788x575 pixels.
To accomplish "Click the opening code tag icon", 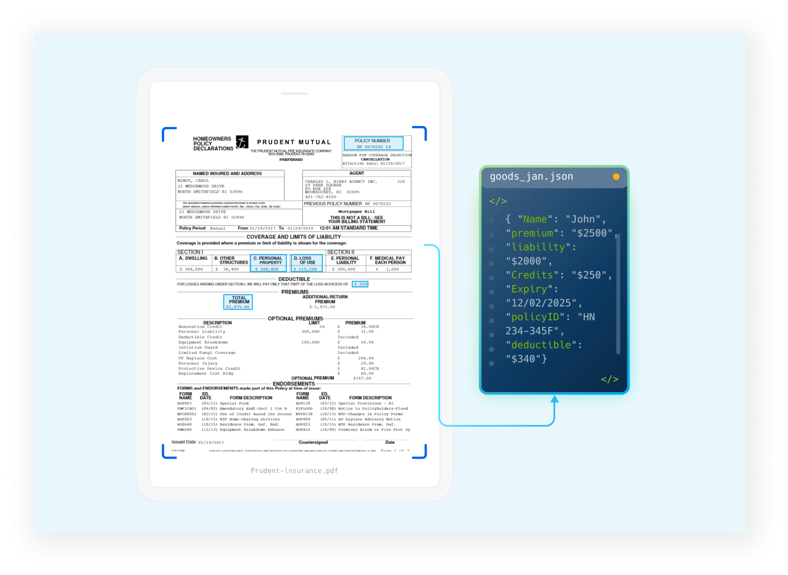I will tap(498, 201).
